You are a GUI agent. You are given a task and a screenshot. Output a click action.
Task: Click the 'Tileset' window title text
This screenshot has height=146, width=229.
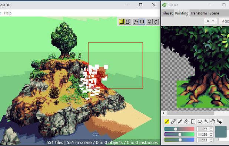click(173, 5)
